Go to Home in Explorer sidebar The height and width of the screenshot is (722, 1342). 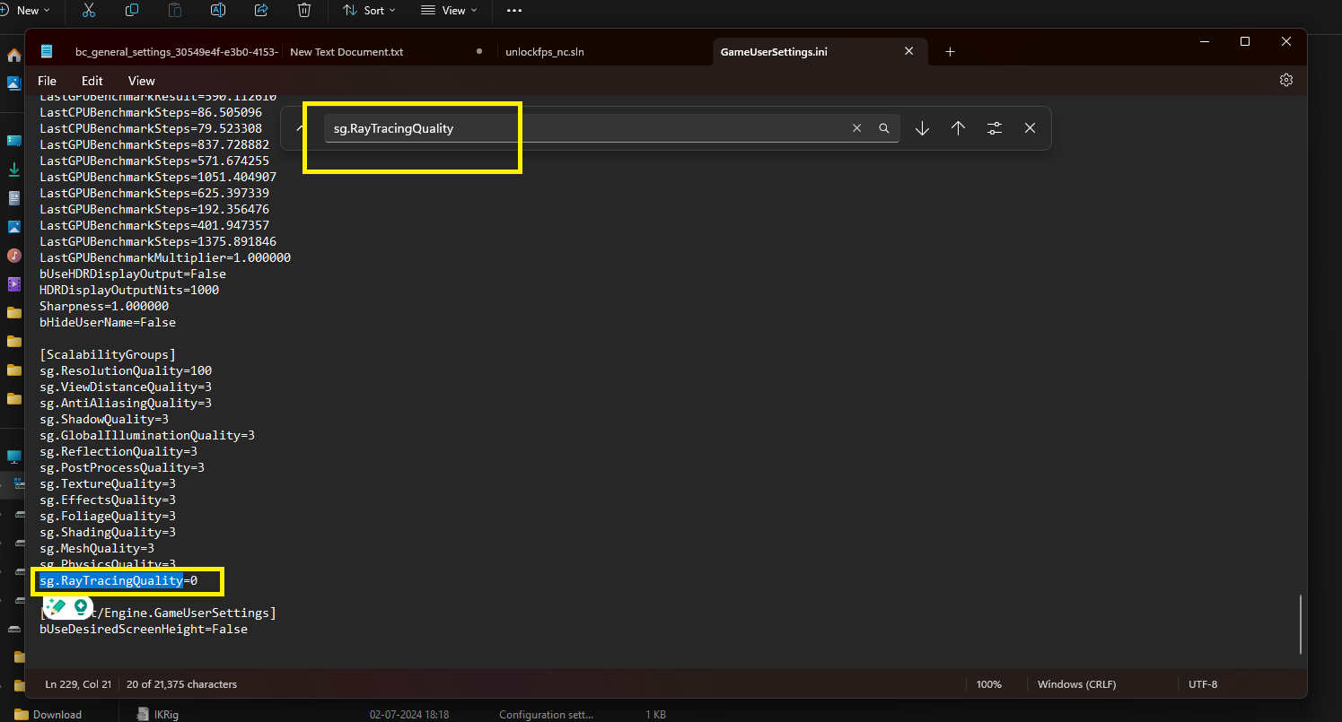coord(13,55)
